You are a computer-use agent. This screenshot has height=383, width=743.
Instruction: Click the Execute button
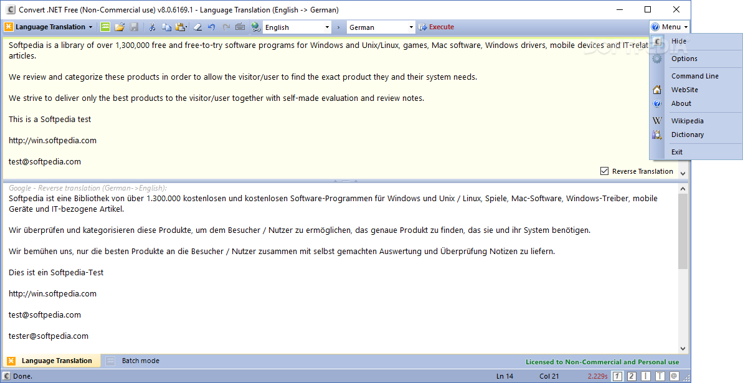point(436,27)
